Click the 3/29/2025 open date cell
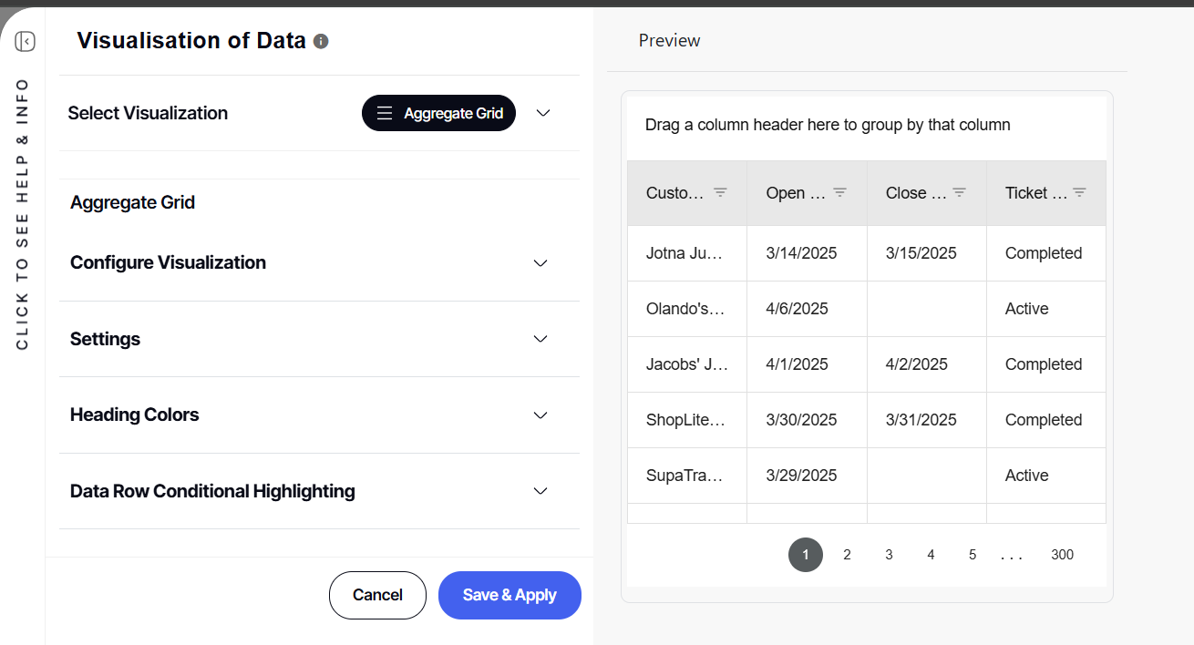The width and height of the screenshot is (1194, 645). [x=807, y=476]
